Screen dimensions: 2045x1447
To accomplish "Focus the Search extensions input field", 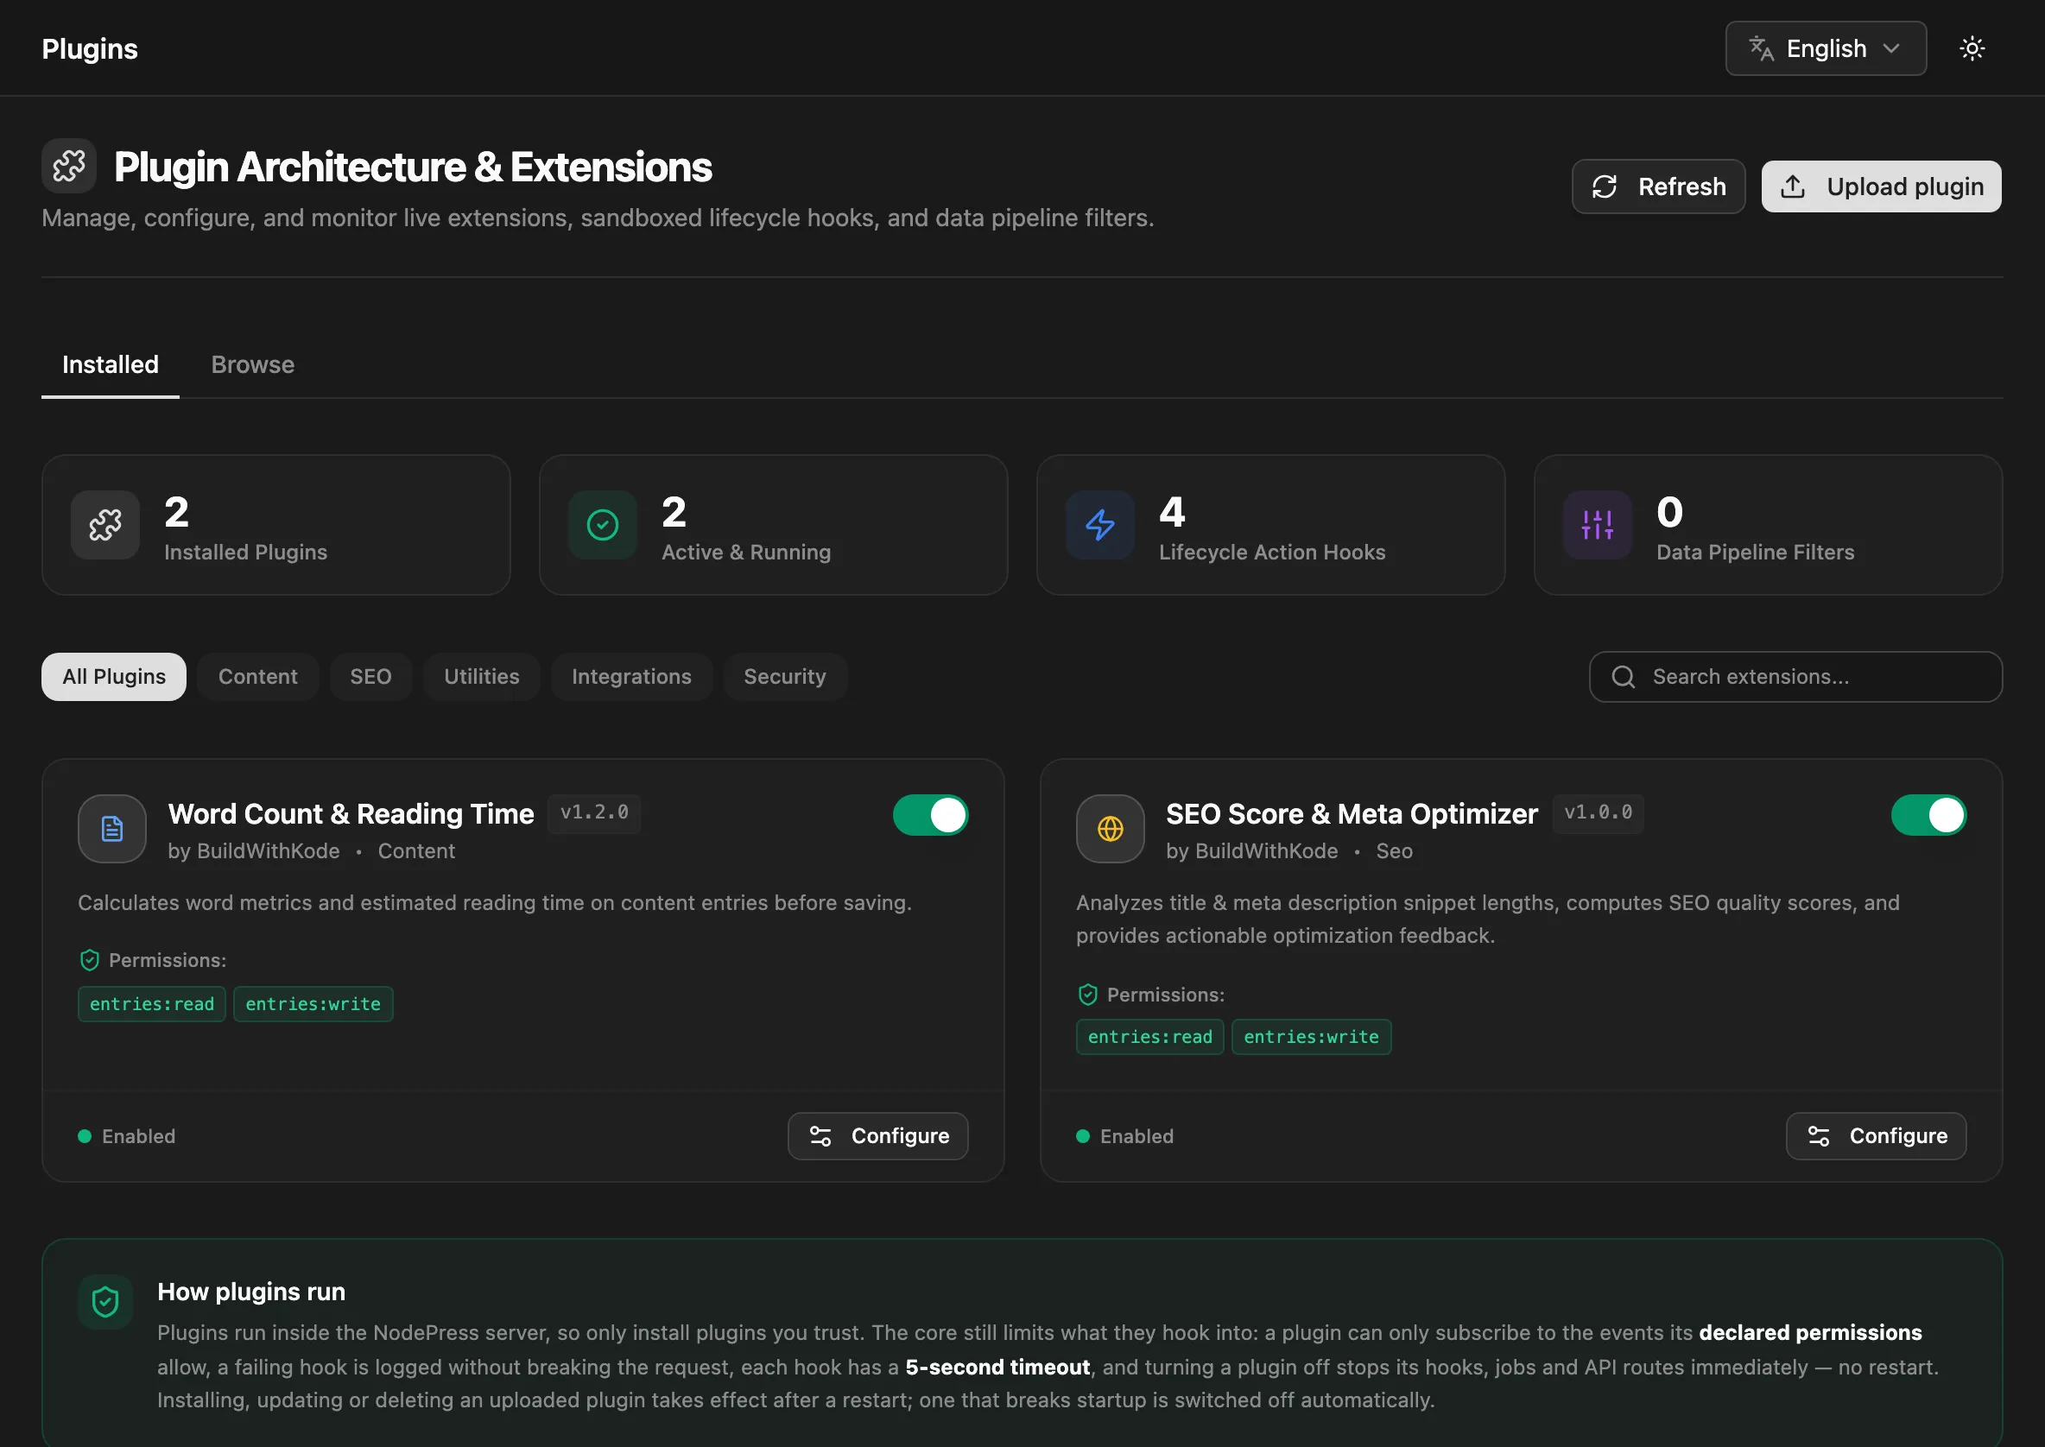I will (1795, 676).
